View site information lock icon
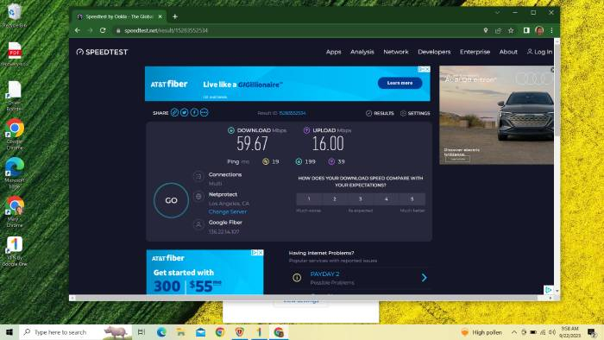The width and height of the screenshot is (604, 340). point(118,30)
